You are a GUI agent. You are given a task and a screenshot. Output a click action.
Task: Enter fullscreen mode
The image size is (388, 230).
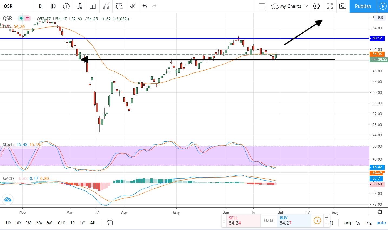tap(330, 6)
